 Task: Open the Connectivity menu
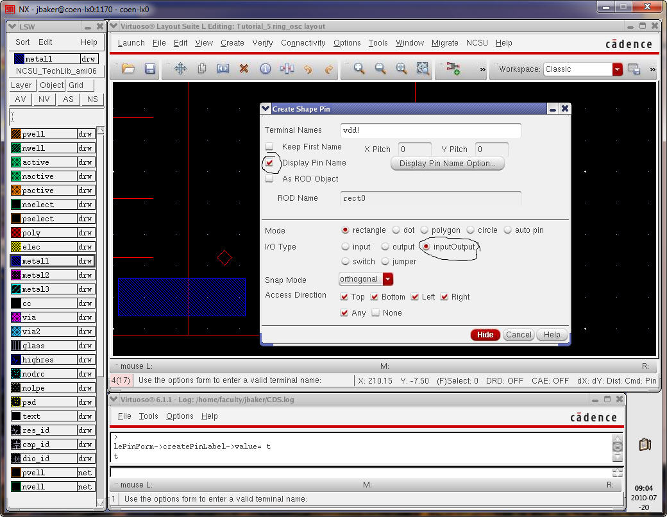coord(303,43)
